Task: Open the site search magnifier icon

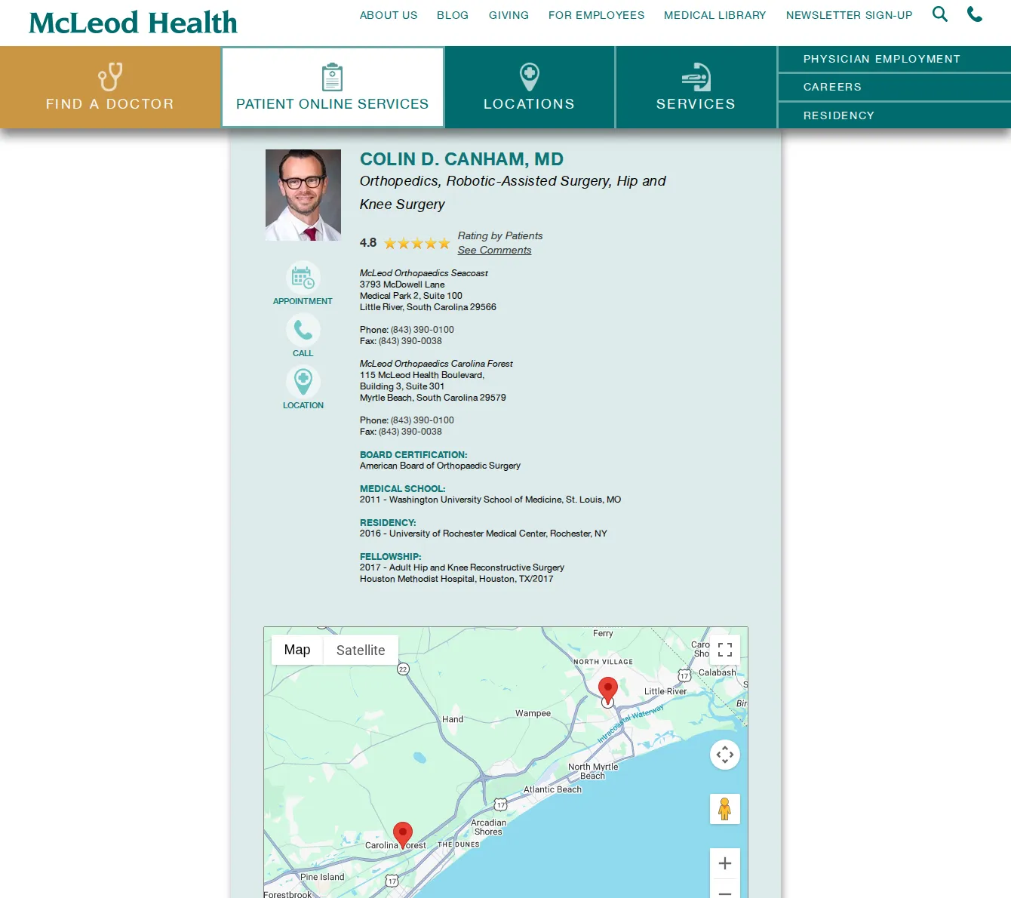Action: (x=939, y=14)
